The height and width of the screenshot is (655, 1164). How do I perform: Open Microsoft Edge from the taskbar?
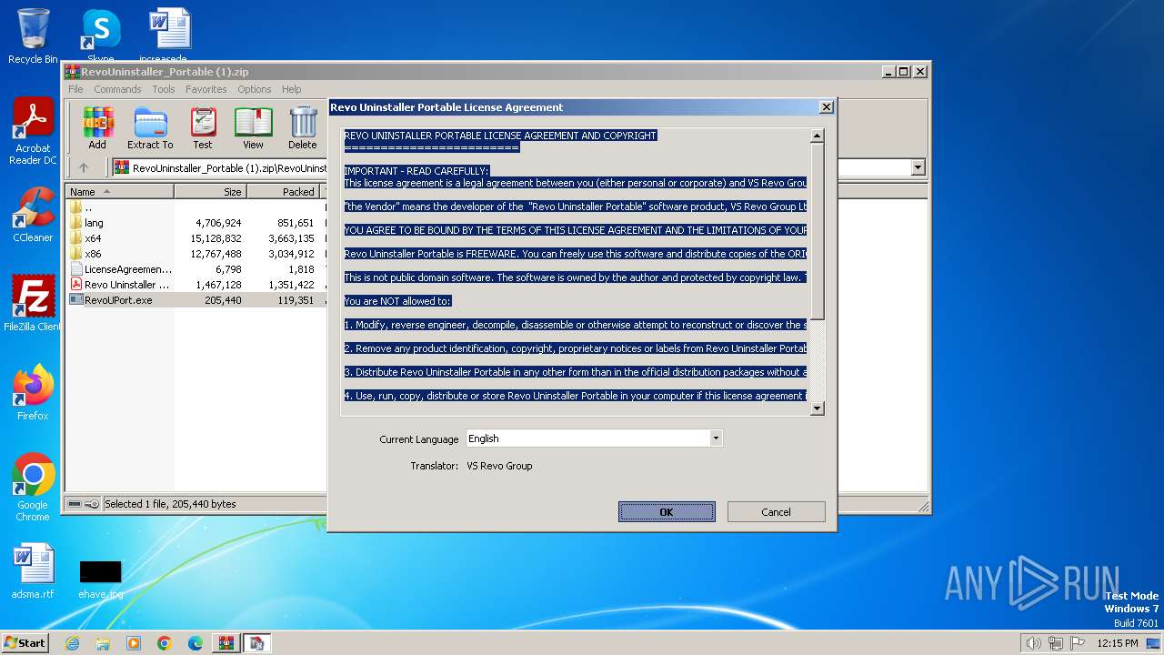[196, 643]
